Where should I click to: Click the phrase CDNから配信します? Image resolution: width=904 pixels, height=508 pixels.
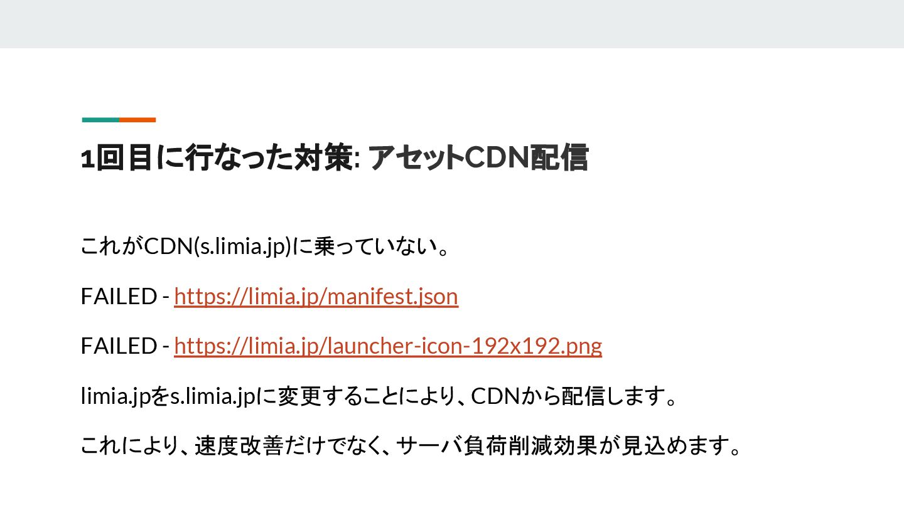pos(573,396)
